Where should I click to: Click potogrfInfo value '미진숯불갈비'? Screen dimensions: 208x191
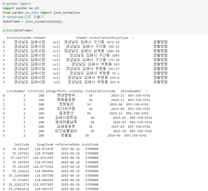(x=66, y=131)
